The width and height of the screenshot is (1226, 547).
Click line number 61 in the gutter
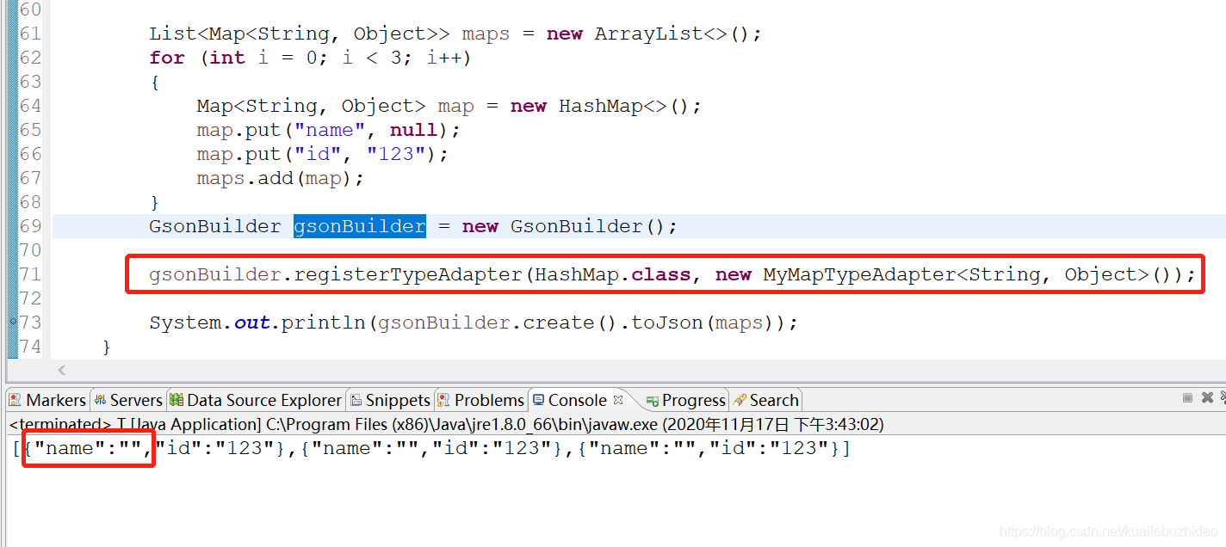pos(30,34)
